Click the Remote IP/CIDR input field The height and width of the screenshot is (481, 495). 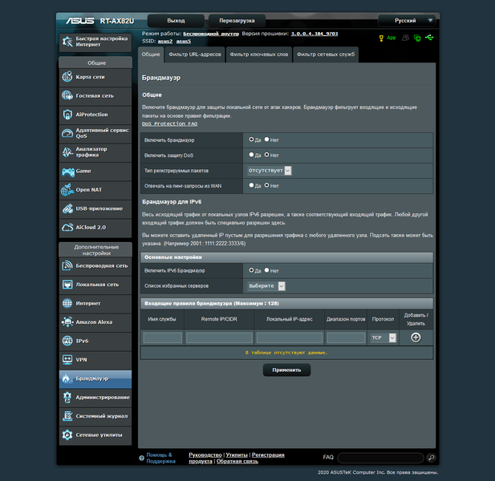point(219,338)
